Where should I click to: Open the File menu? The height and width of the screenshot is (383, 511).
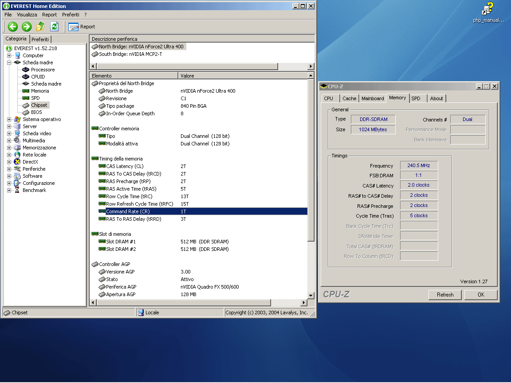coord(8,15)
